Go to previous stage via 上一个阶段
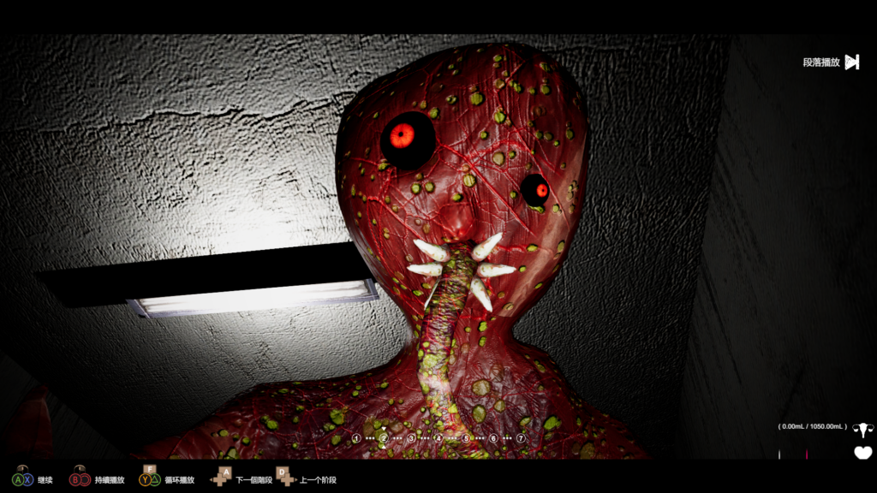877x493 pixels. [316, 480]
